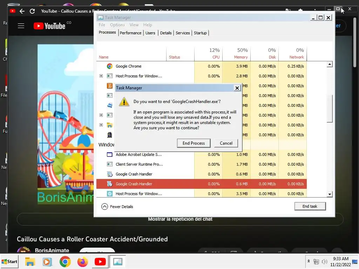Click Adobe Acrobat Update Service icon
Viewport: 359px width, 269px height.
[x=110, y=154]
